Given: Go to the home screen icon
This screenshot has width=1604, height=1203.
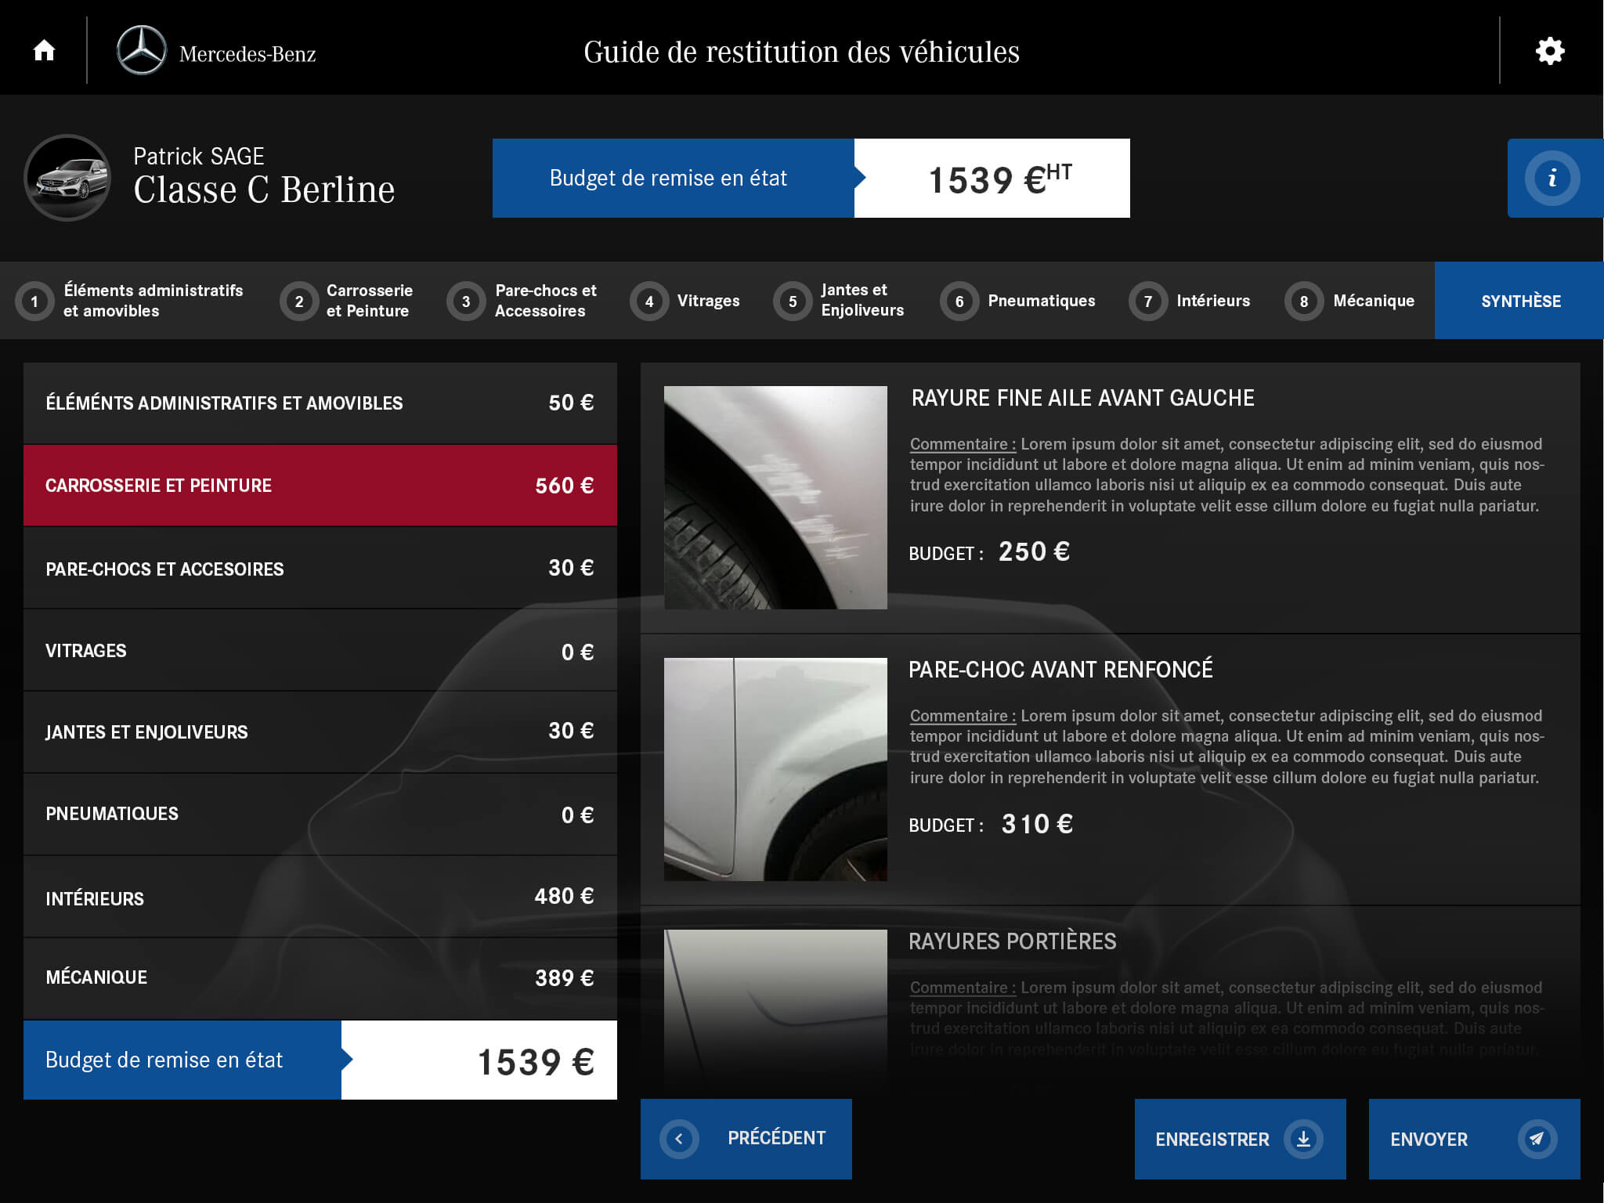Looking at the screenshot, I should (45, 51).
